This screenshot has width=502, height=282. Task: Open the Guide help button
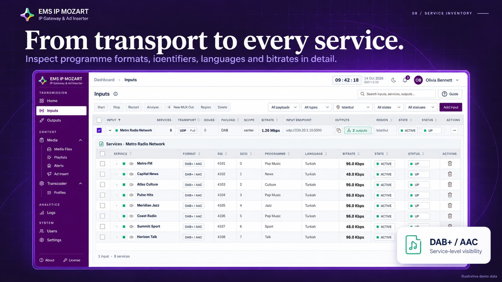[450, 94]
